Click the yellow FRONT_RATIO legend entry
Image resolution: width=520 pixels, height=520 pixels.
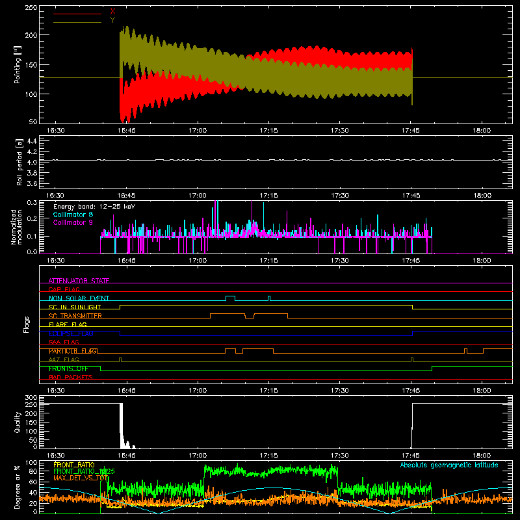pos(74,465)
